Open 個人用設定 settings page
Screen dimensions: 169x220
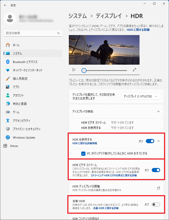[33, 79]
